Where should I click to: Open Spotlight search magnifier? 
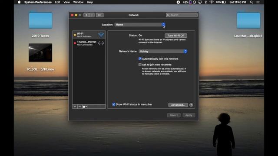coord(252,2)
